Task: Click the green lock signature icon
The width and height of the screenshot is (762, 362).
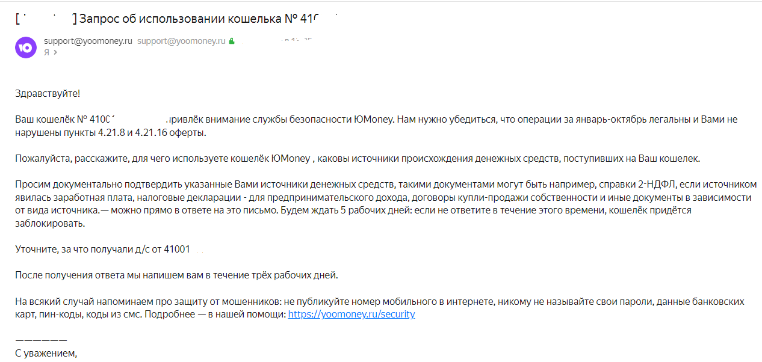Action: [231, 42]
